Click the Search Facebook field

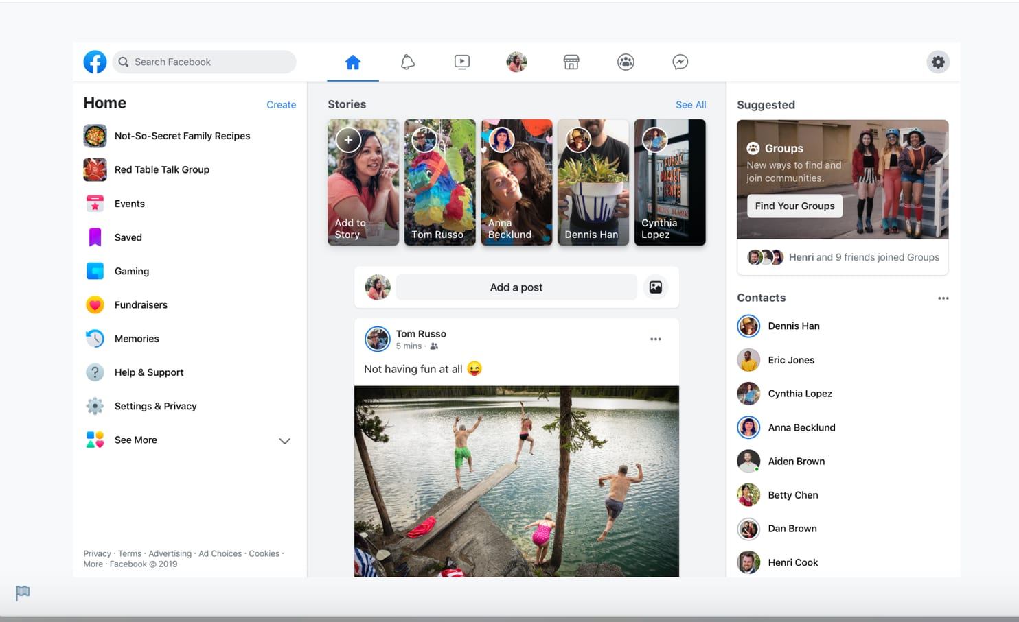point(205,62)
